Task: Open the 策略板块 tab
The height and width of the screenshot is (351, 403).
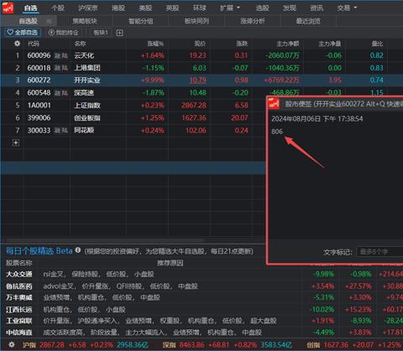Action: tap(85, 21)
